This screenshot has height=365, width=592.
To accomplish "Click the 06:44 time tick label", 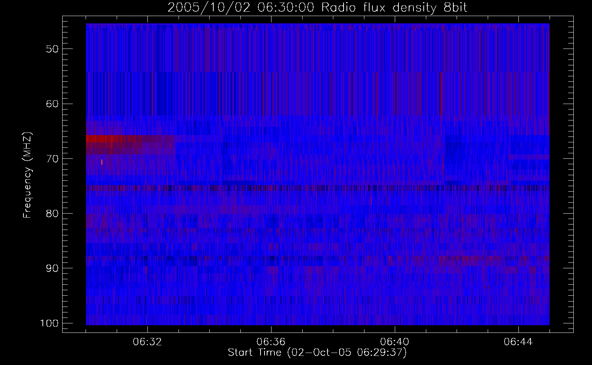I will [518, 342].
